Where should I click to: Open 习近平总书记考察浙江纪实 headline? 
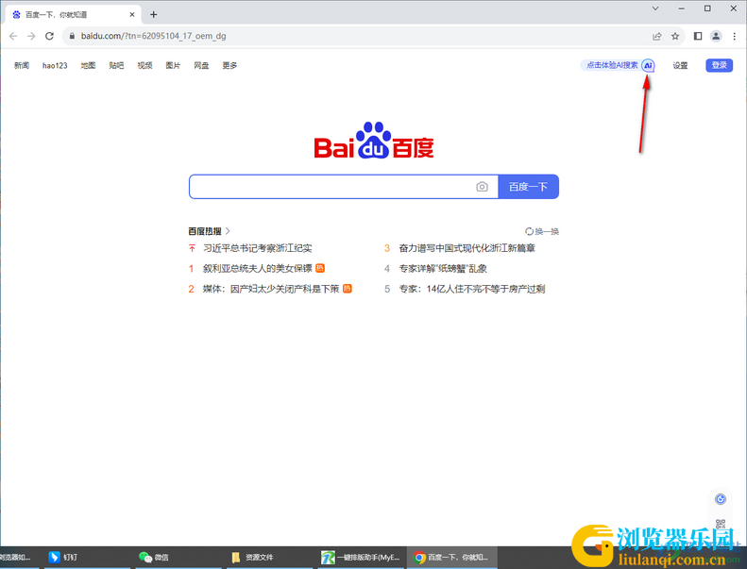[x=258, y=248]
